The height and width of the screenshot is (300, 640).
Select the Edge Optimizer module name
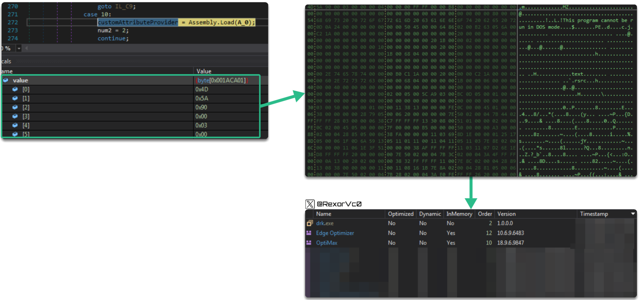[335, 233]
